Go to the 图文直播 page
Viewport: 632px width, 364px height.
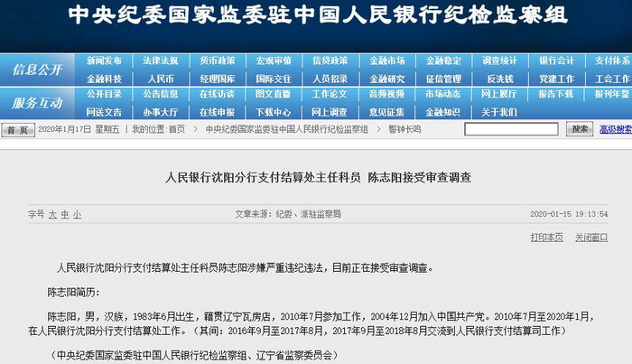click(274, 94)
